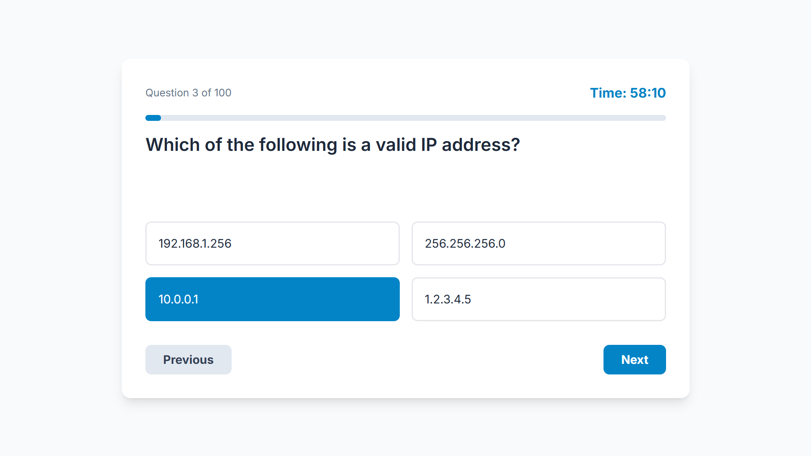Click the filled blue progress segment
Image resolution: width=811 pixels, height=456 pixels.
tap(153, 118)
